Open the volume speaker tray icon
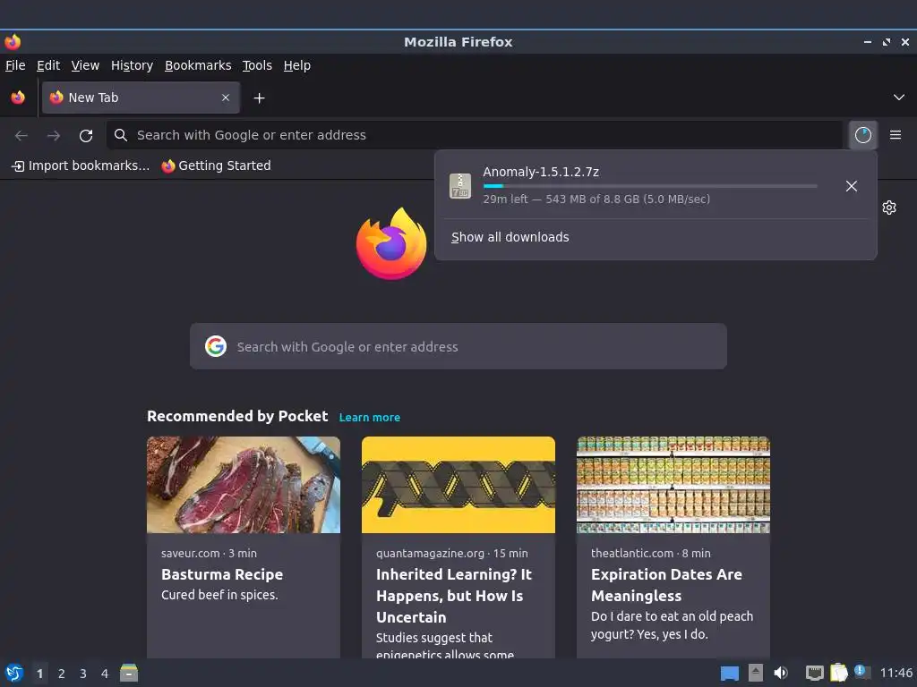Image resolution: width=917 pixels, height=687 pixels. [781, 673]
